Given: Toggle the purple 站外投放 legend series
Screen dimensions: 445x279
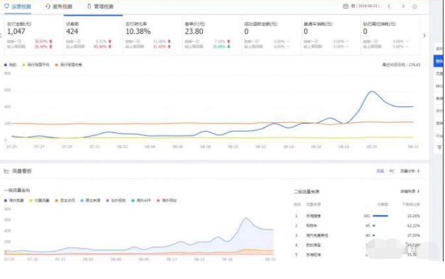Looking at the screenshot, I should pos(116,200).
